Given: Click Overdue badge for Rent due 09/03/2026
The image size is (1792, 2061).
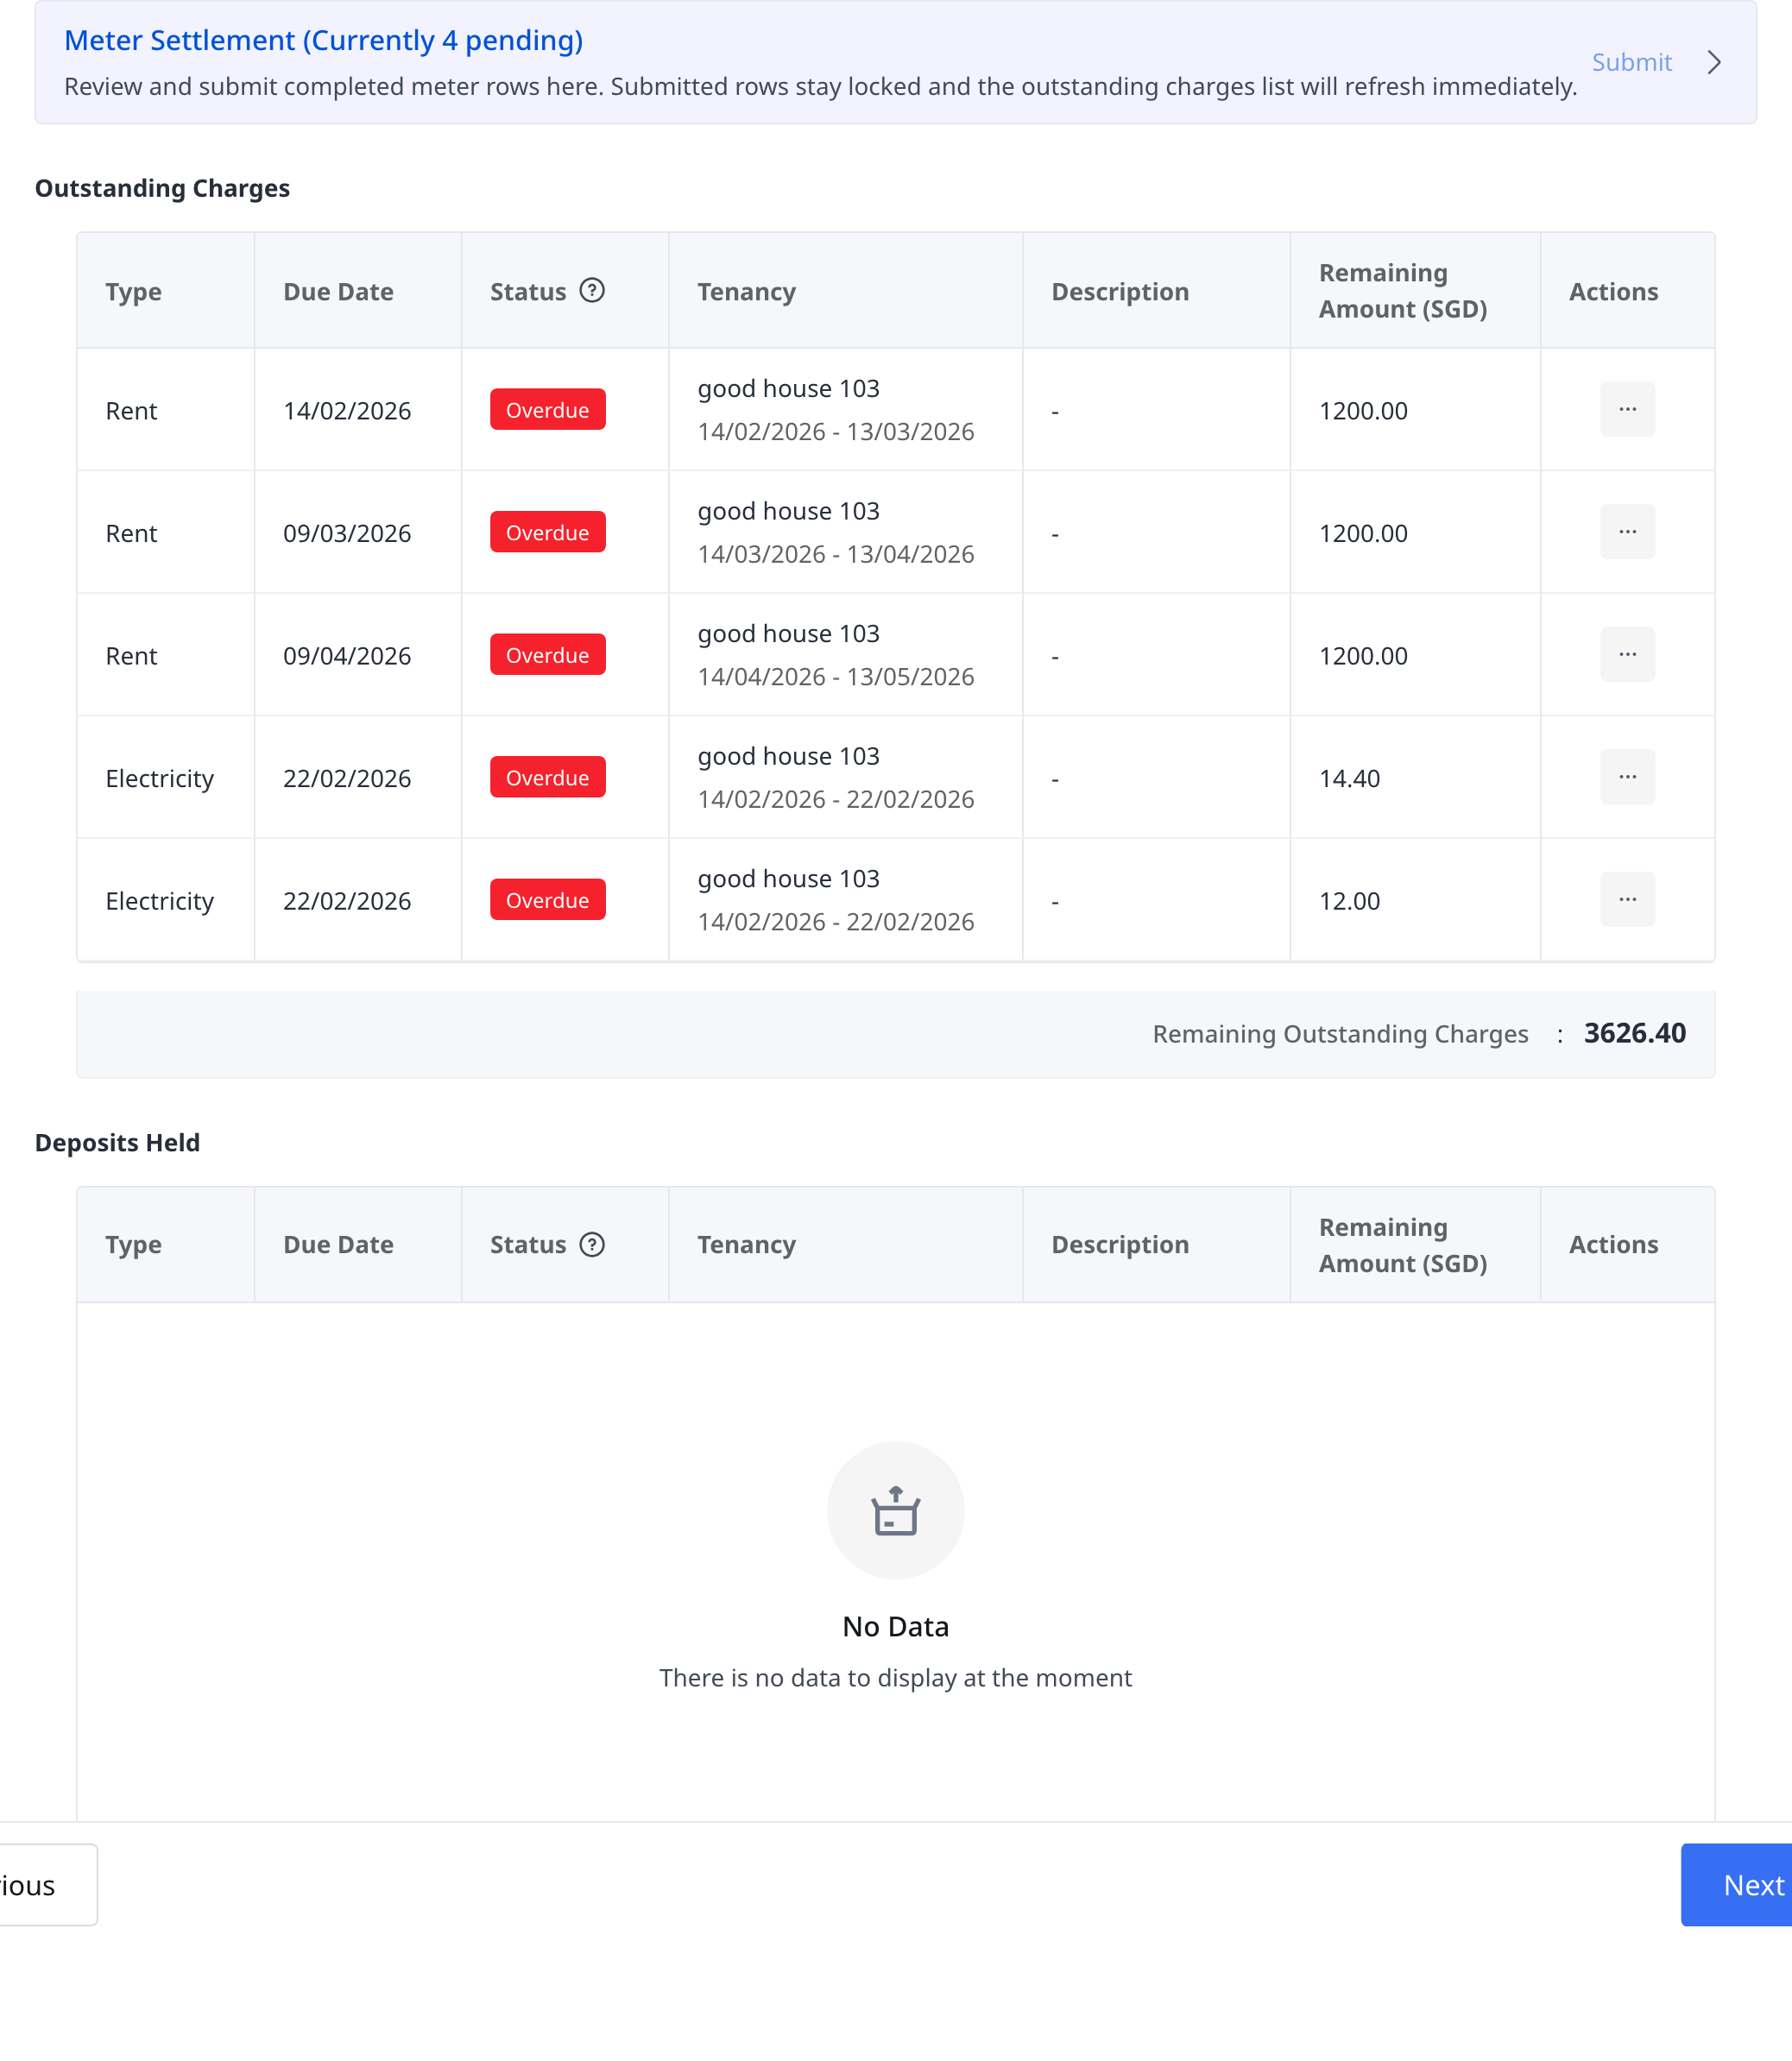Looking at the screenshot, I should click(x=547, y=532).
